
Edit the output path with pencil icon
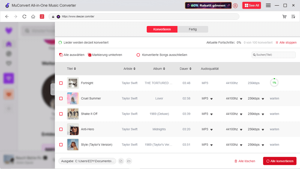121,161
